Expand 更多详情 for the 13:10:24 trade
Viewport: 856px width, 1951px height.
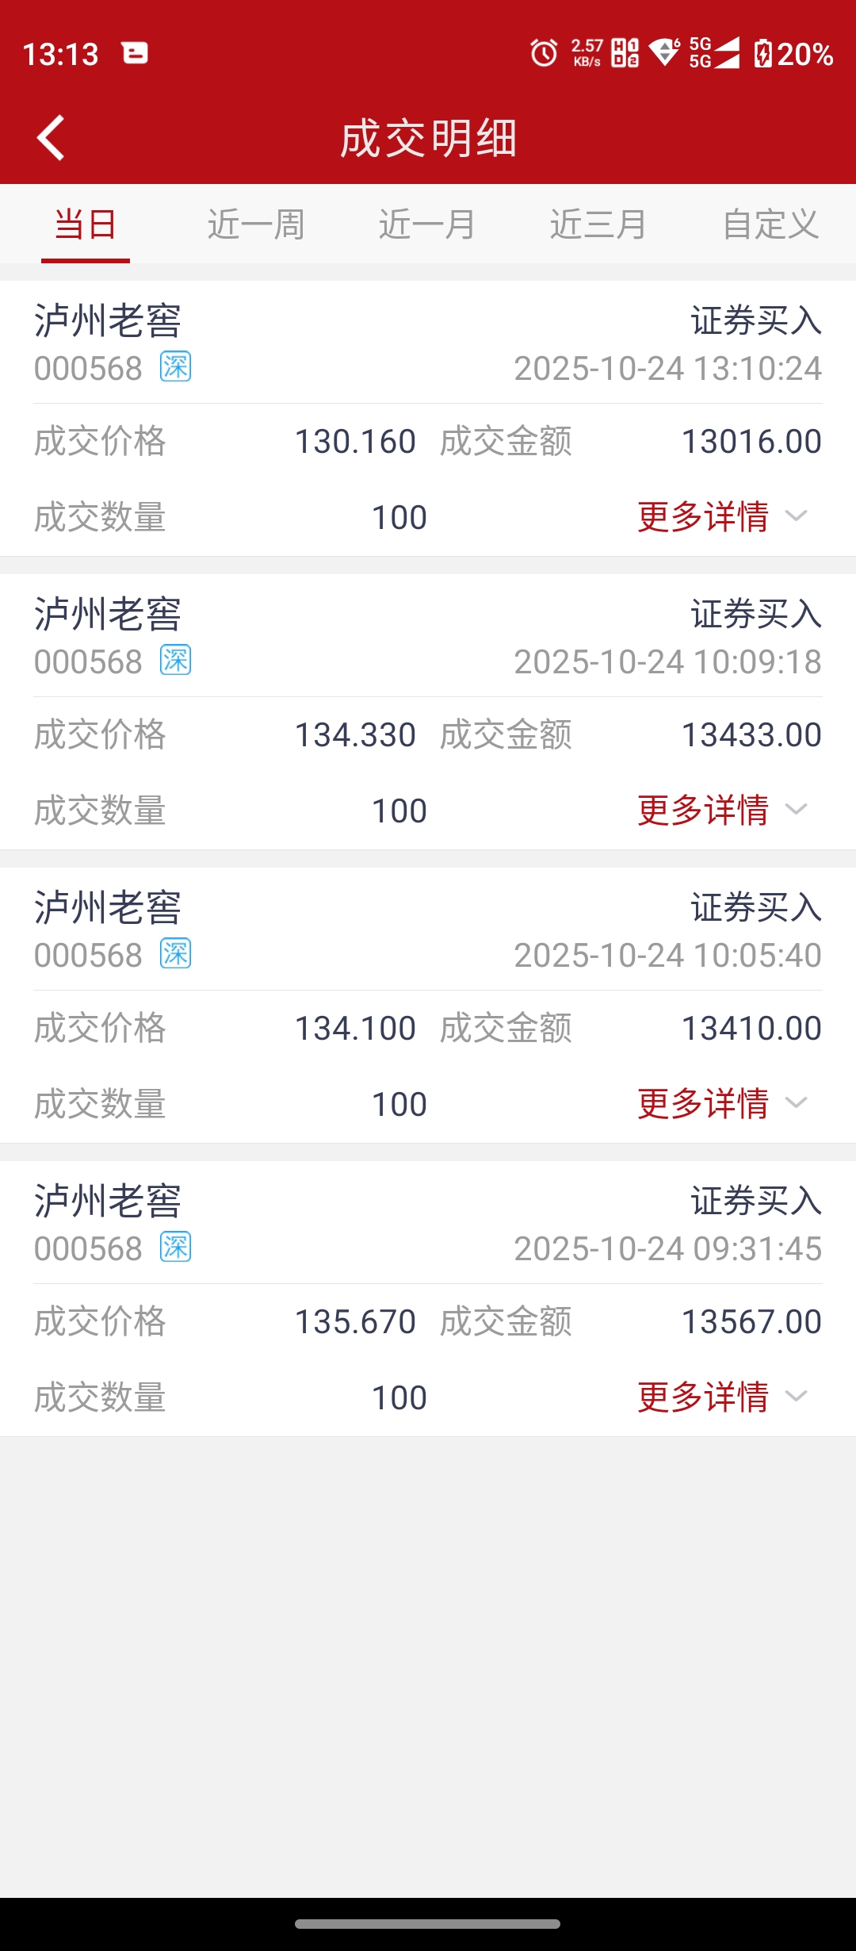pyautogui.click(x=721, y=517)
